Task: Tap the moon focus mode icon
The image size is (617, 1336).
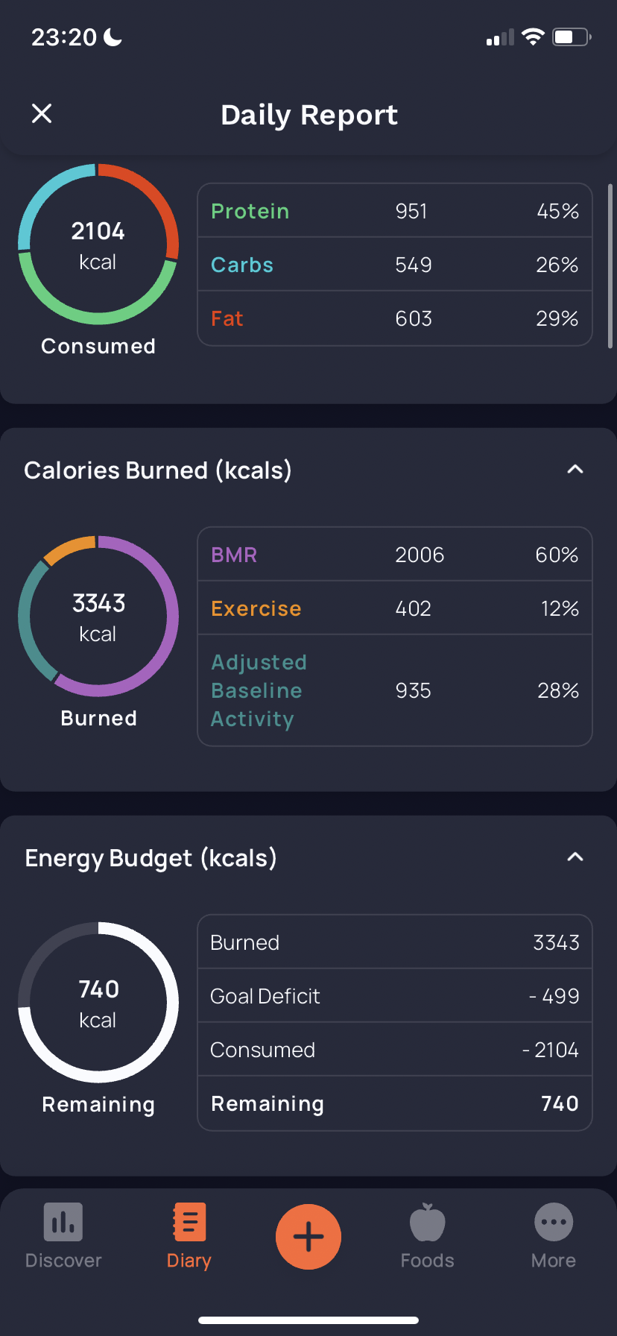Action: click(113, 37)
